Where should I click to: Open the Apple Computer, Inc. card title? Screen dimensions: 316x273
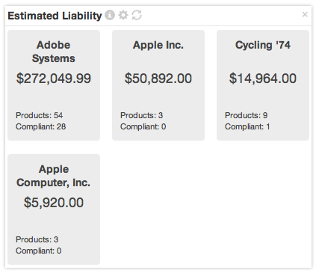pos(54,176)
